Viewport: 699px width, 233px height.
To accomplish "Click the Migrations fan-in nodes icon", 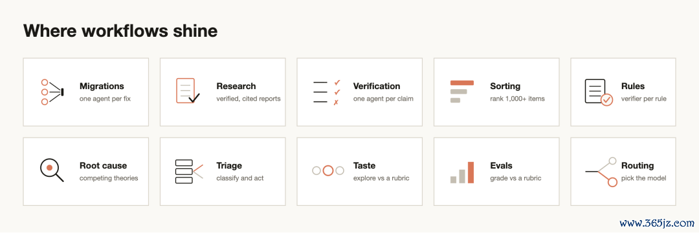I will tap(52, 92).
